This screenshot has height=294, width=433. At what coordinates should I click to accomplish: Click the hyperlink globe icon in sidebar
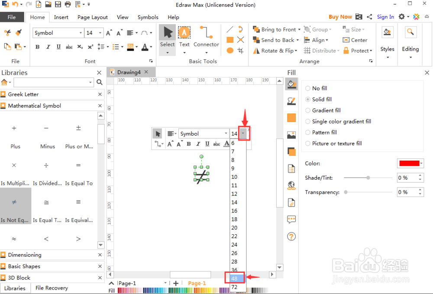coord(291,185)
